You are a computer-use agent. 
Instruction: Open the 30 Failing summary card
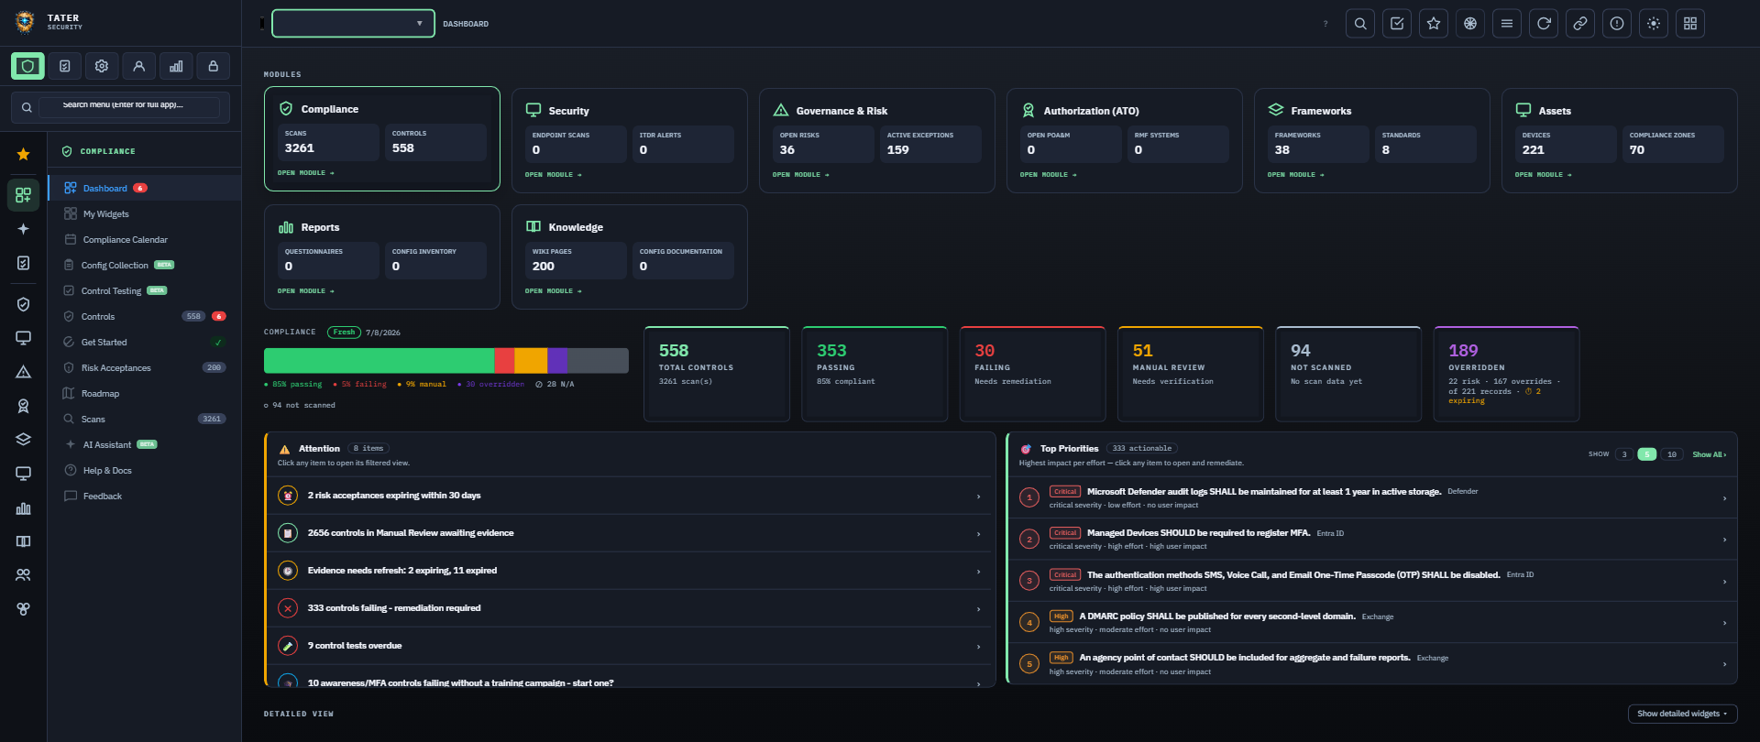pos(1033,374)
